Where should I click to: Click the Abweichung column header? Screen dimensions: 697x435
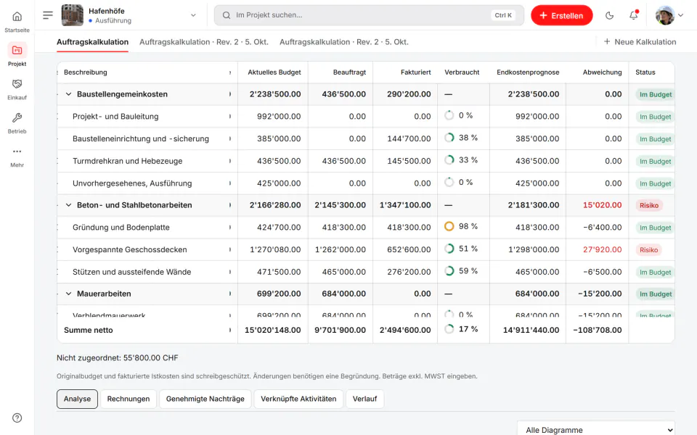point(603,72)
